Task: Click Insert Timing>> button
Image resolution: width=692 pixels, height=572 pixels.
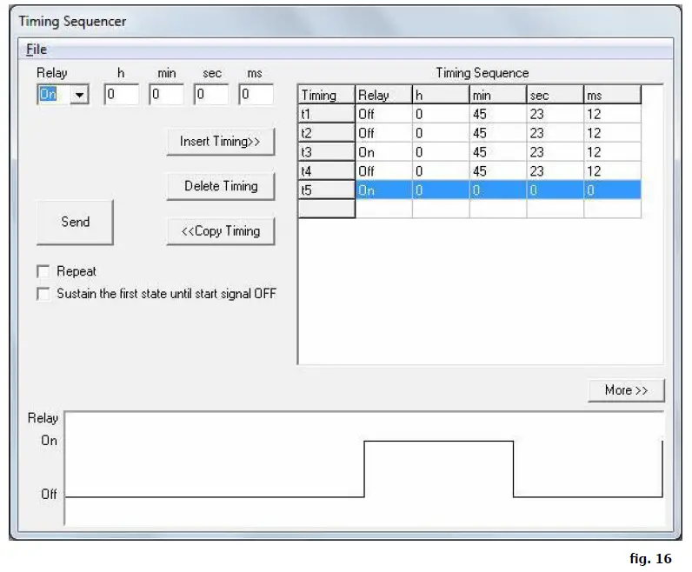Action: pyautogui.click(x=221, y=142)
